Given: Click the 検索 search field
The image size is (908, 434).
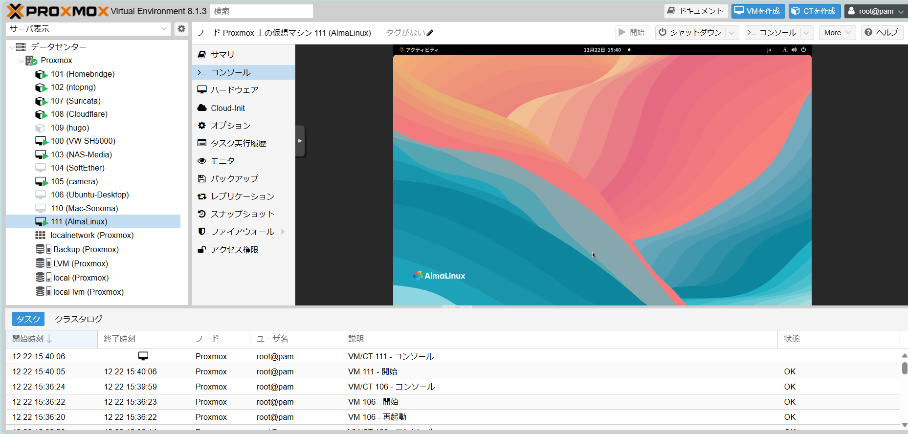Looking at the screenshot, I should pos(262,11).
